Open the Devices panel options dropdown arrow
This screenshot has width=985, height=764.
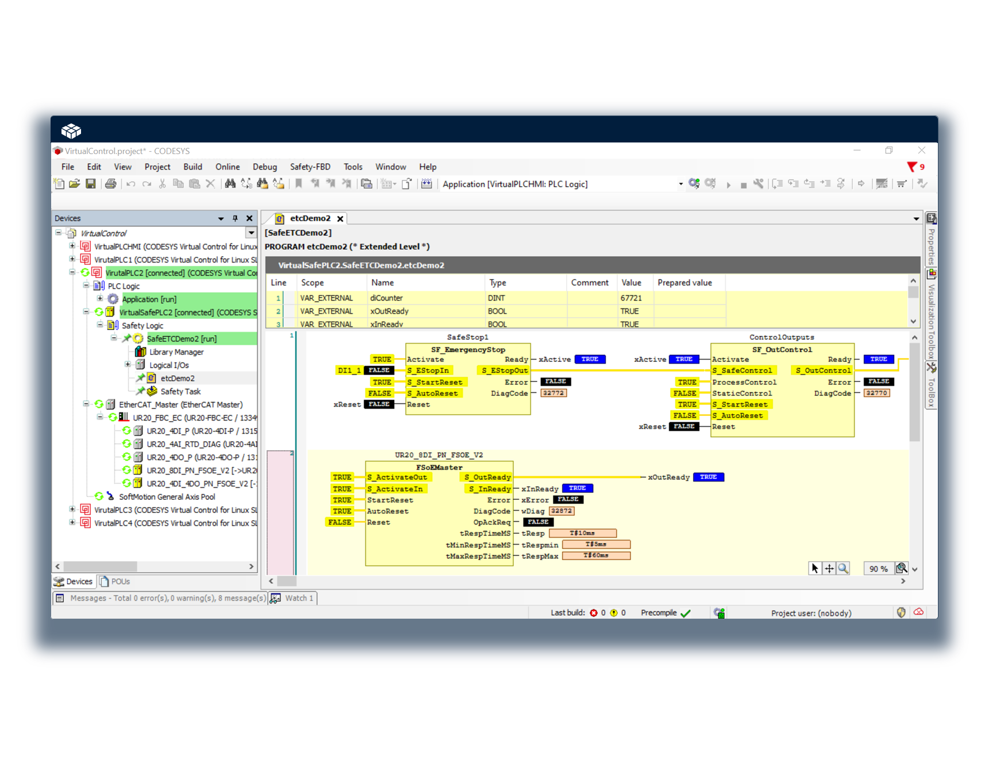coord(221,218)
